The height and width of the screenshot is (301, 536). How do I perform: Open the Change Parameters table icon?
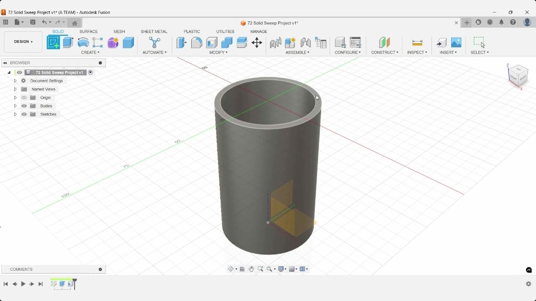tap(356, 42)
